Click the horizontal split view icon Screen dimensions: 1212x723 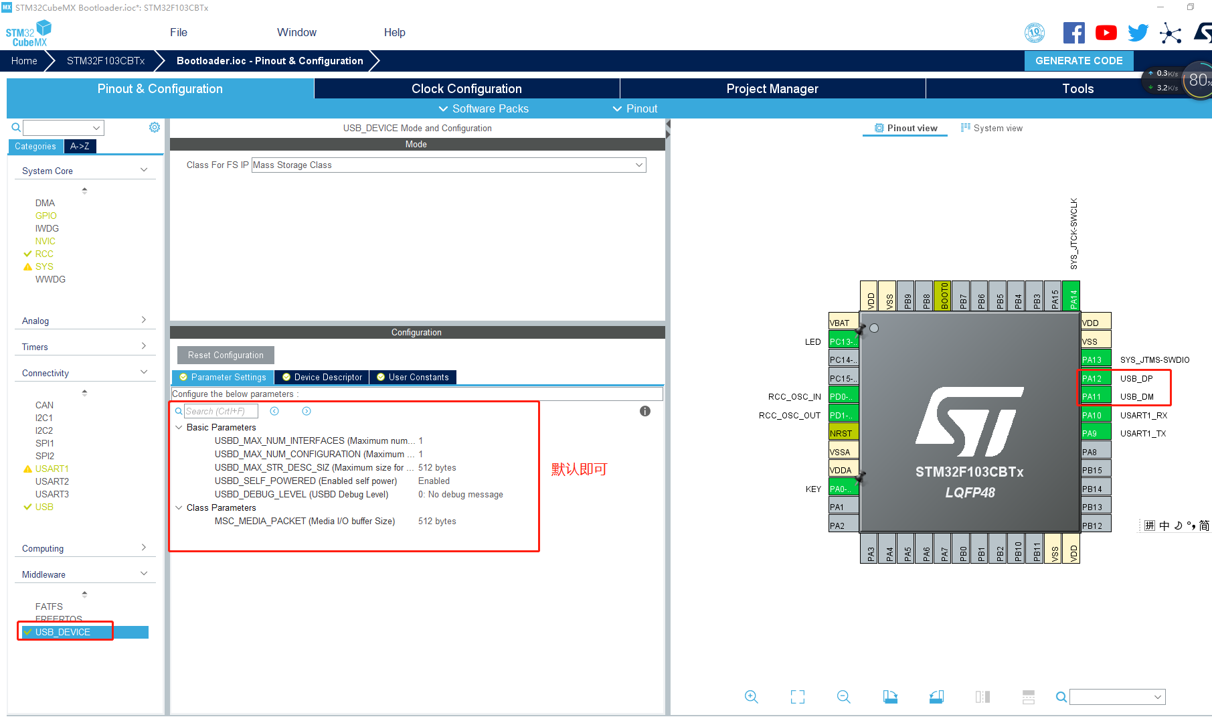click(1029, 697)
